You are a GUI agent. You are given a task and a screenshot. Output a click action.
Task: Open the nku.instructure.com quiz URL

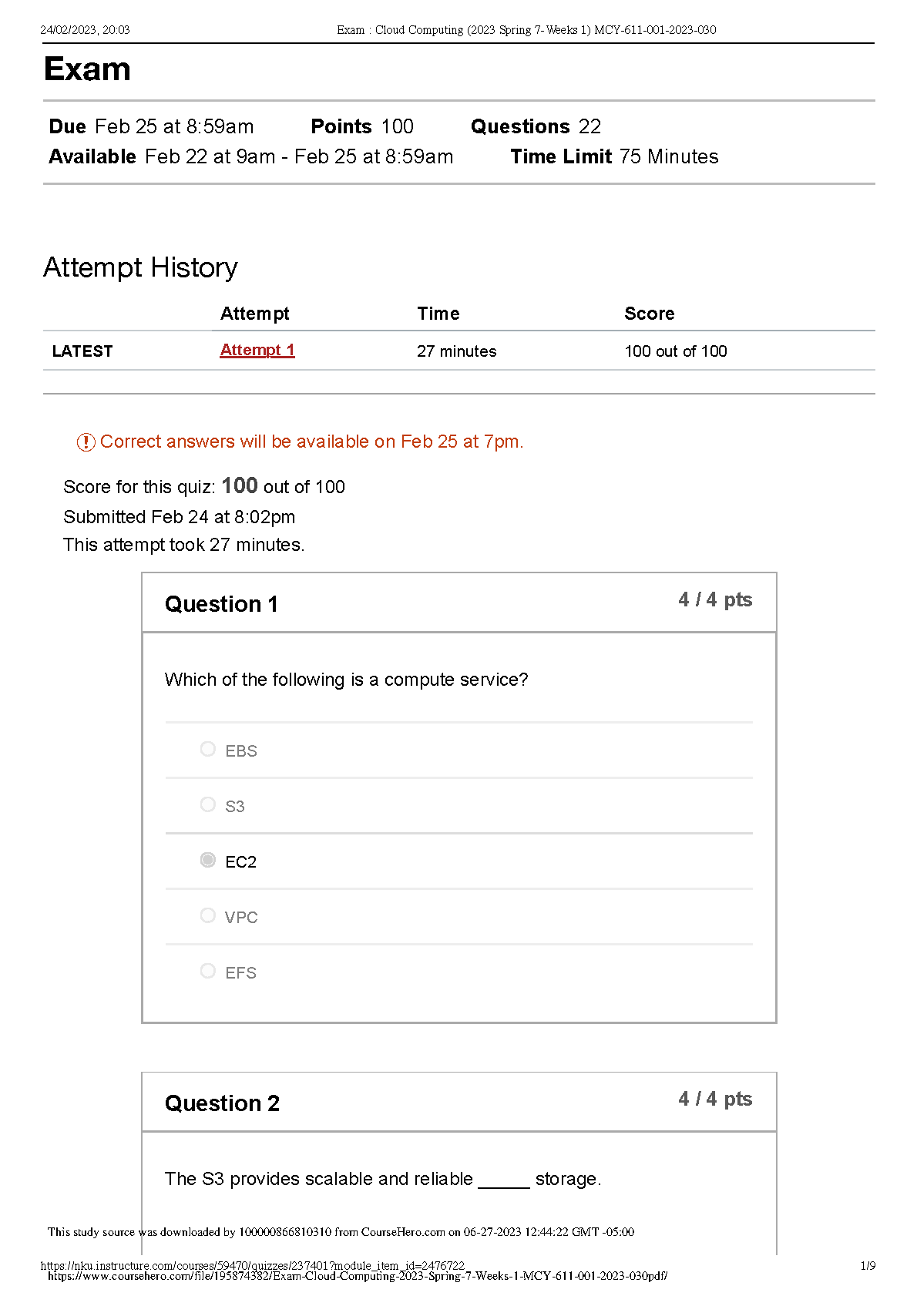coord(252,1265)
